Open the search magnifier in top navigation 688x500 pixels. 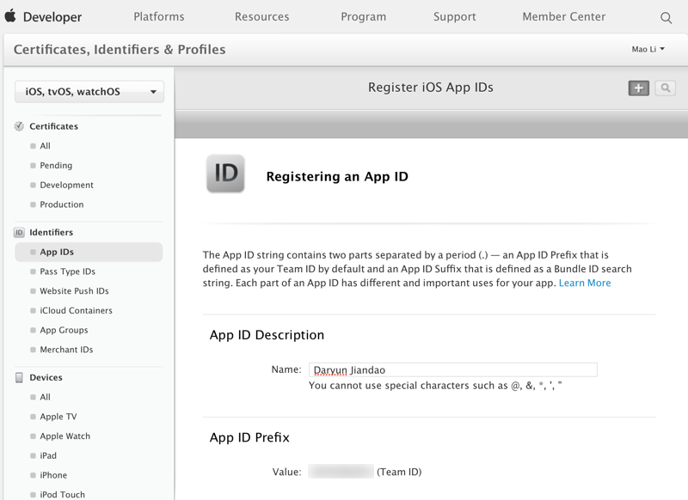666,17
